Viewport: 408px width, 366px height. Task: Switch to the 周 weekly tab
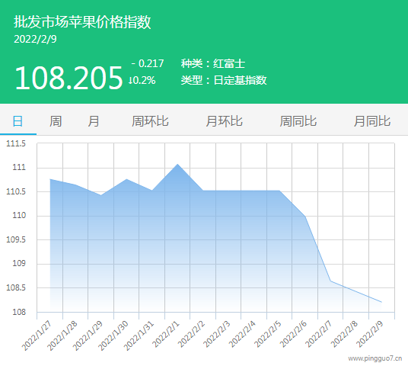click(x=56, y=121)
